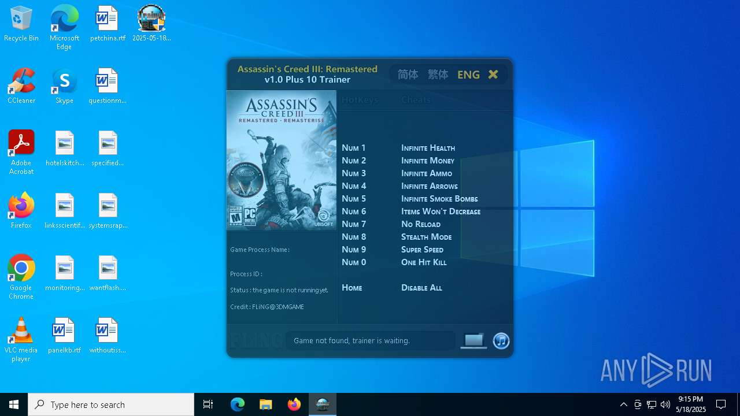Select the linksscientif... image file
The width and height of the screenshot is (740, 416).
(x=65, y=211)
